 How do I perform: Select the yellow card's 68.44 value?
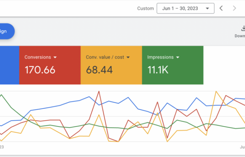(x=99, y=70)
